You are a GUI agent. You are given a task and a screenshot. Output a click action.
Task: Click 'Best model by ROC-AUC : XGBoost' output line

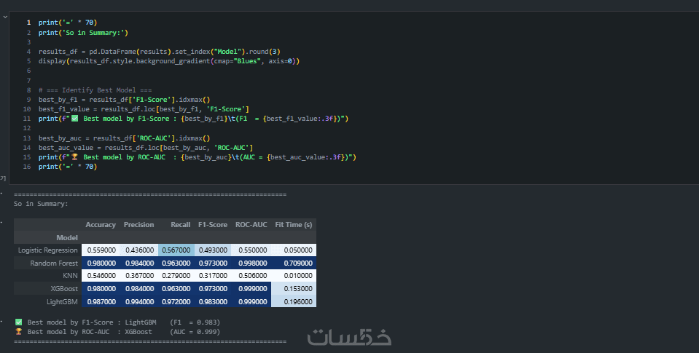tap(117, 332)
